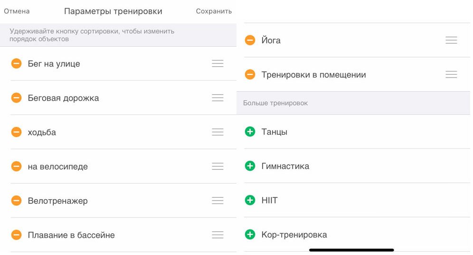This screenshot has height=255, width=473.
Task: Tap minus icon next to Йога
Action: 250,40
